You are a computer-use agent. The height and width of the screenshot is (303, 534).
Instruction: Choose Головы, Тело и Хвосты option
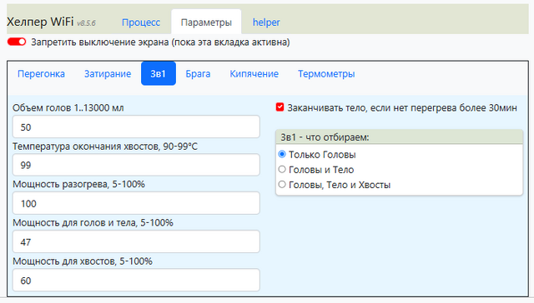pyautogui.click(x=282, y=185)
